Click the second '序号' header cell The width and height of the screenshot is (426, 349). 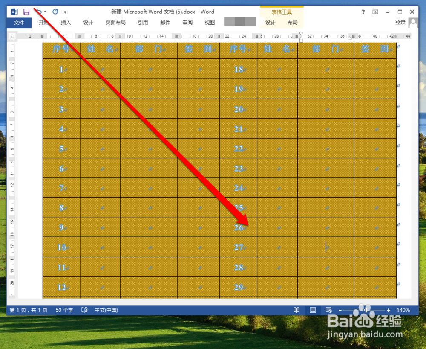click(239, 51)
